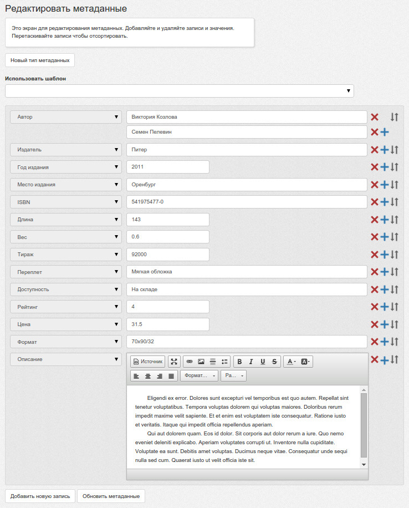Open the Использовать шаблон dropdown
Image resolution: width=409 pixels, height=508 pixels.
179,91
